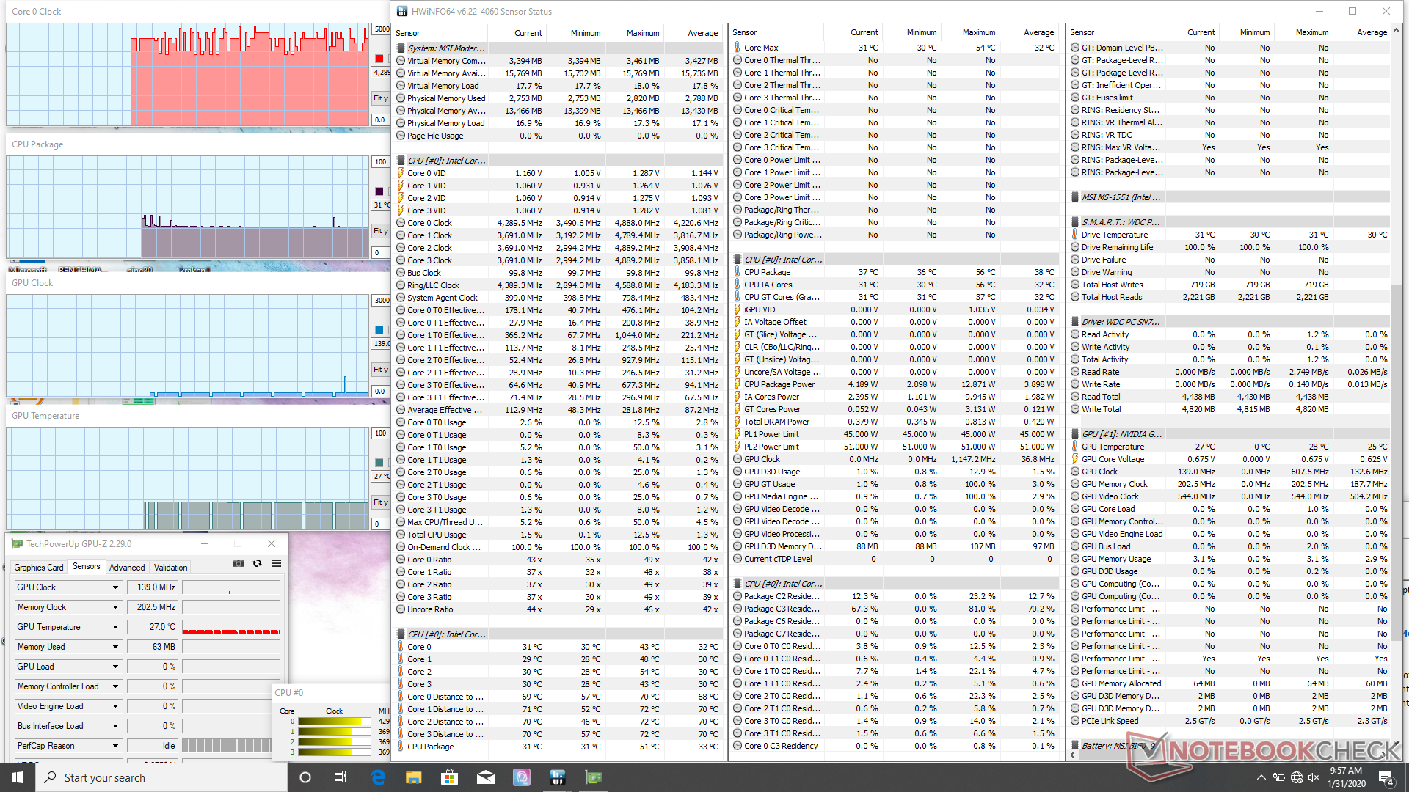Click the HWiNFO taskbar icon
This screenshot has width=1409, height=792.
click(x=557, y=777)
